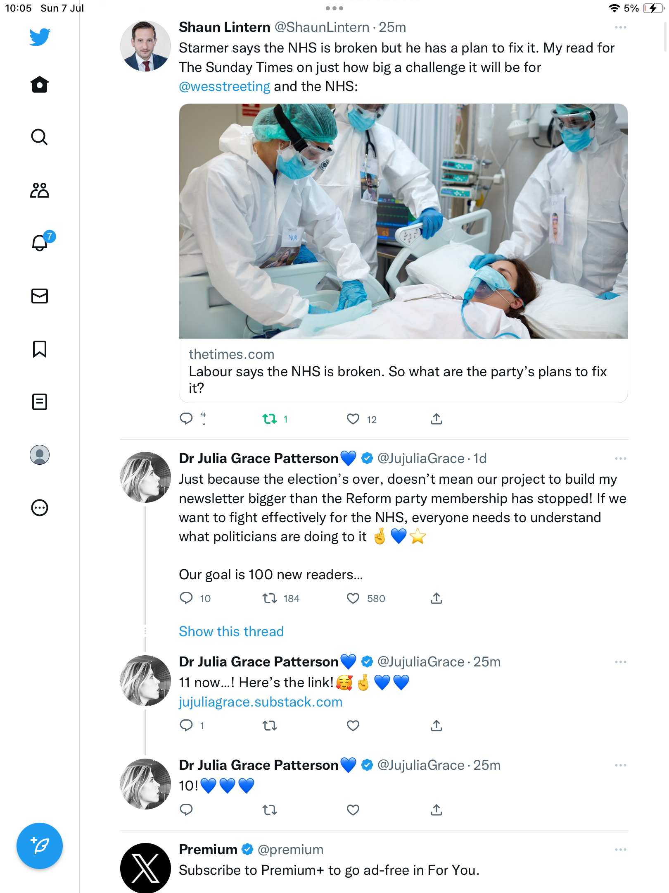Open the Profile avatar icon in sidebar
Screen dimensions: 669x893
click(40, 455)
